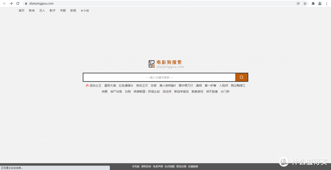This screenshot has width=331, height=170.
Task: Open the 影库 nav item
Action: point(32,10)
